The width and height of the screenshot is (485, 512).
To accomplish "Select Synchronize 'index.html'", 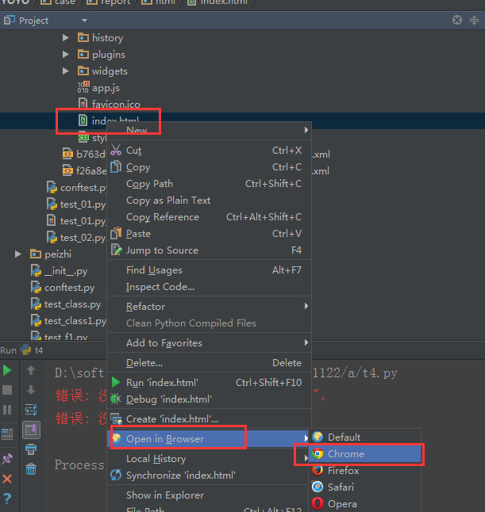I will [210, 476].
